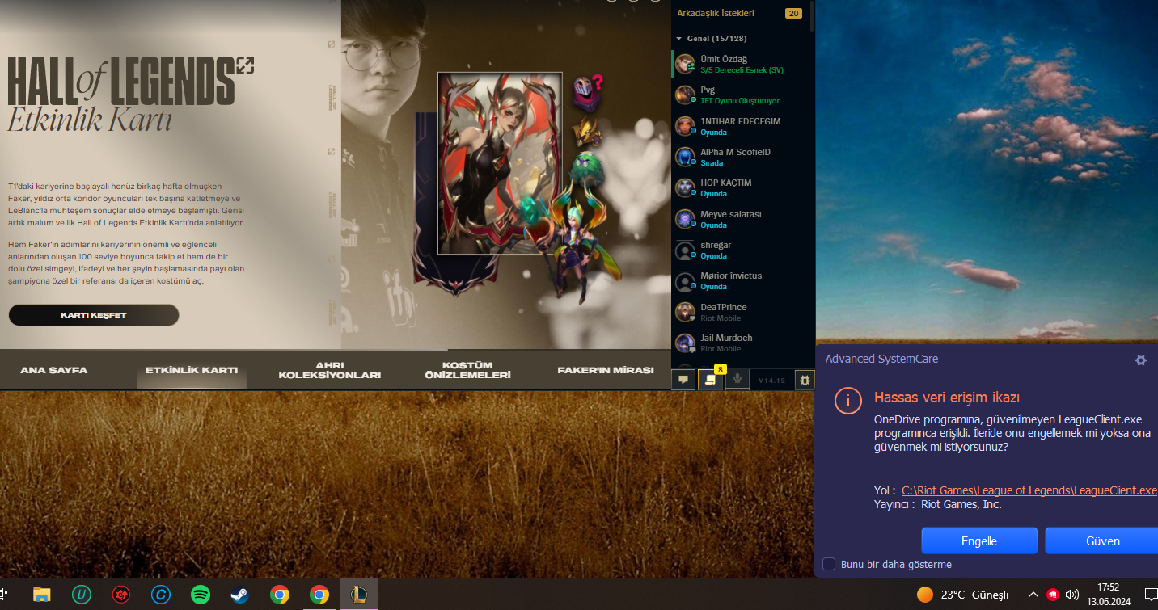Viewport: 1158px width, 610px height.
Task: Open AHRI KOLEKSİYONLARI tab
Action: click(x=330, y=370)
